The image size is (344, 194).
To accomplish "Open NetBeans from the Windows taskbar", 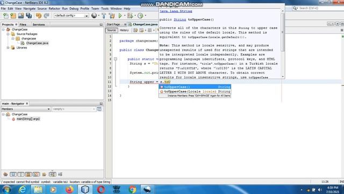I will [85, 189].
